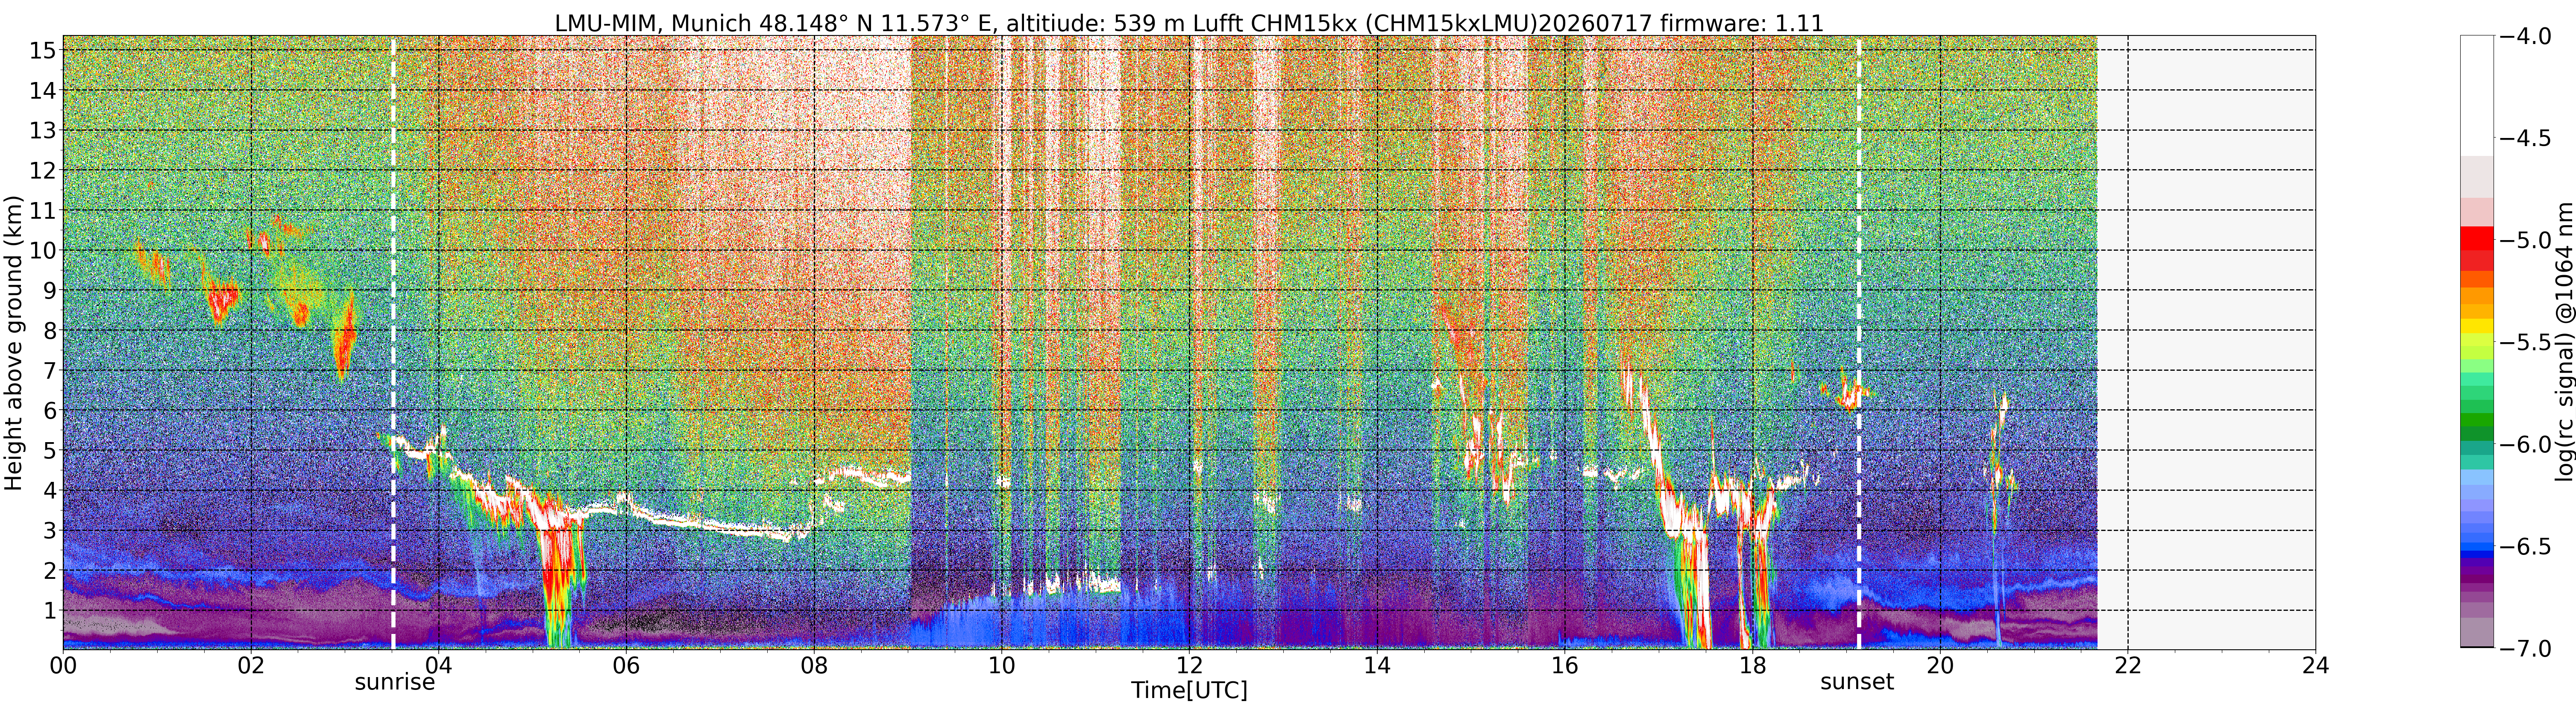Screen dimensions: 2576x704
Task: Click the white dashed sunset line
Action: (x=1859, y=343)
